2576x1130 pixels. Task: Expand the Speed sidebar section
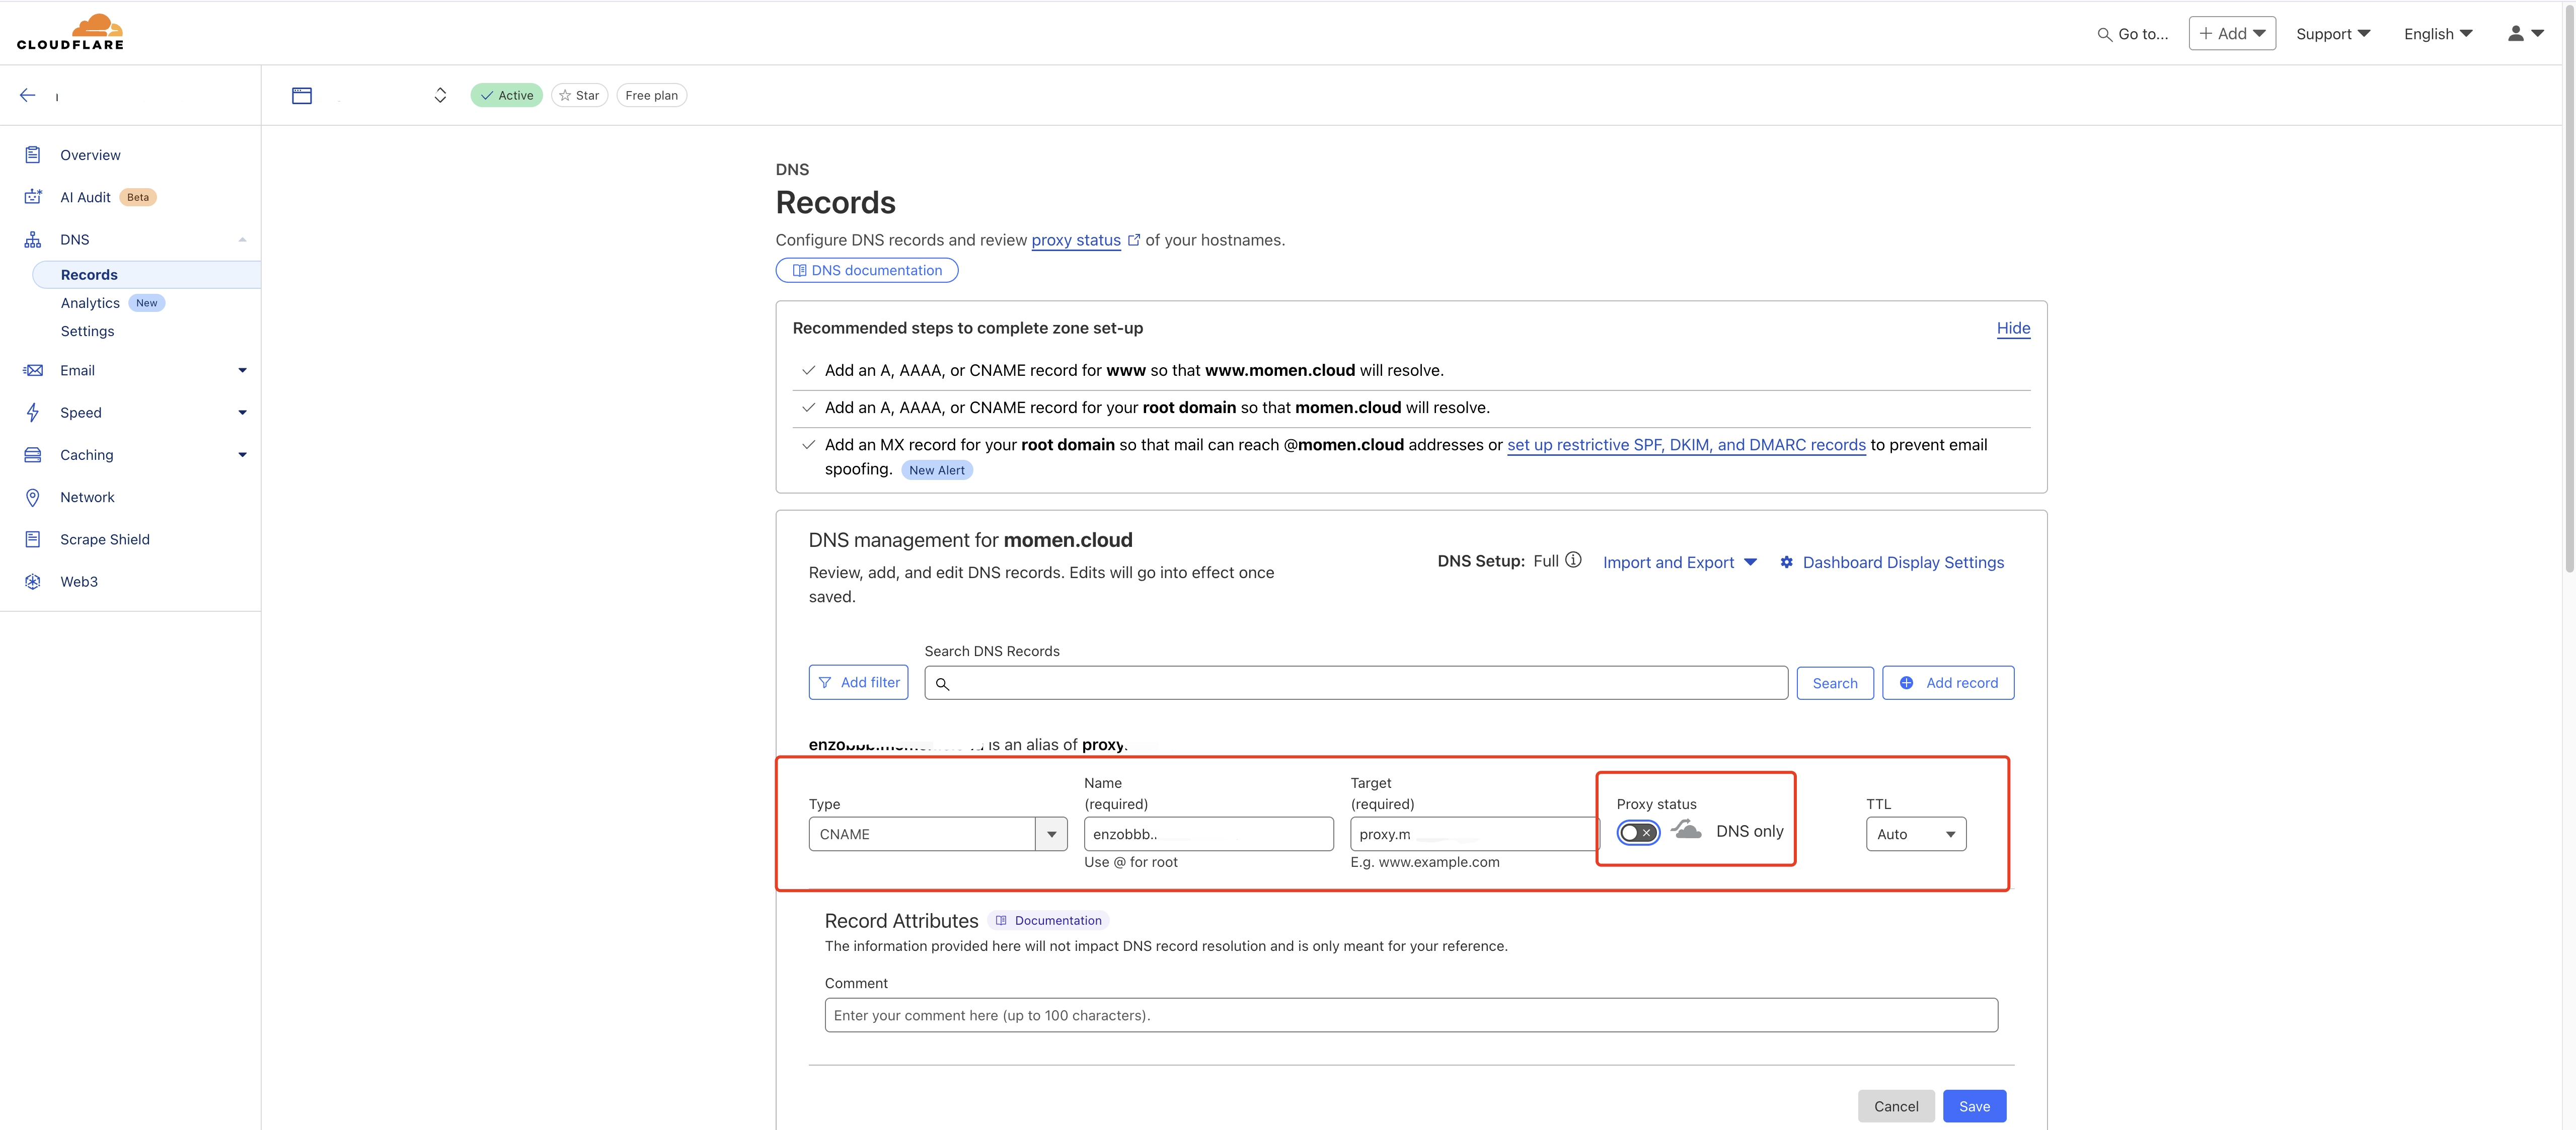pyautogui.click(x=242, y=412)
